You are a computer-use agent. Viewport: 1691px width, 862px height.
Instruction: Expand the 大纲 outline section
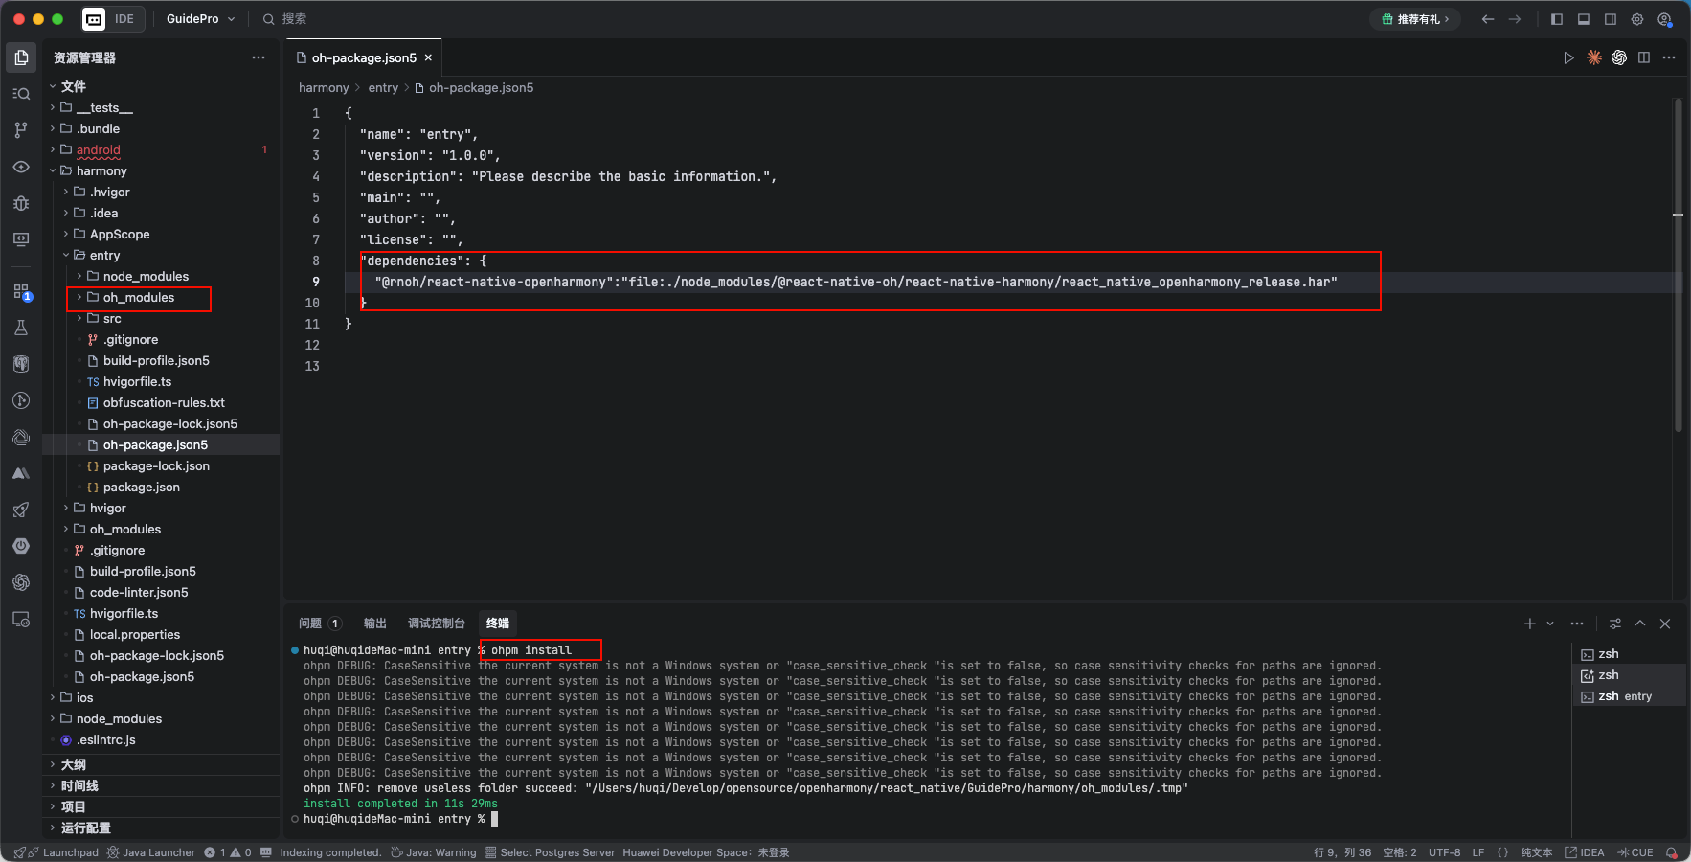tap(161, 764)
